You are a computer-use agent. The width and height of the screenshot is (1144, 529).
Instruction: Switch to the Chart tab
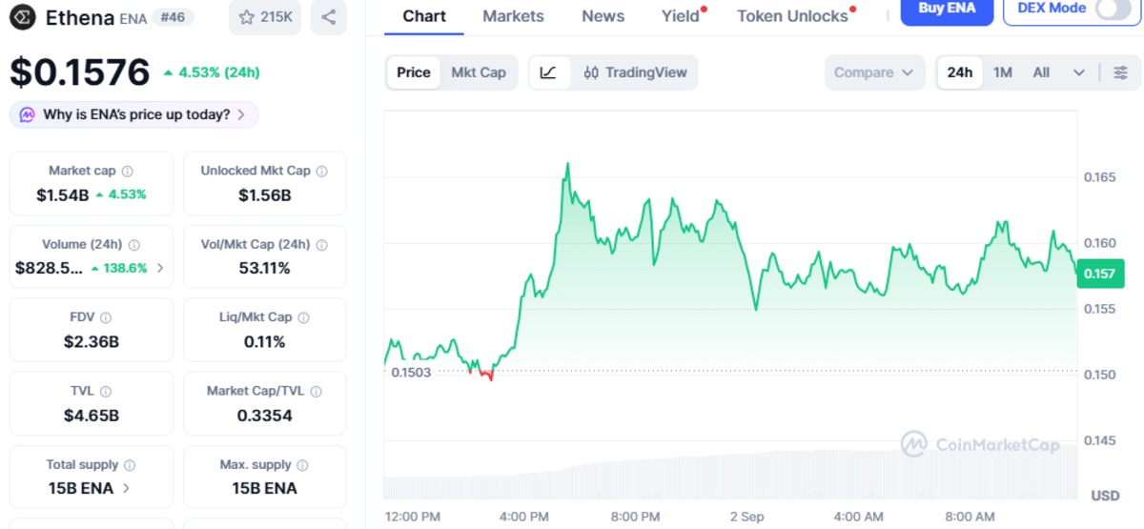pos(424,16)
